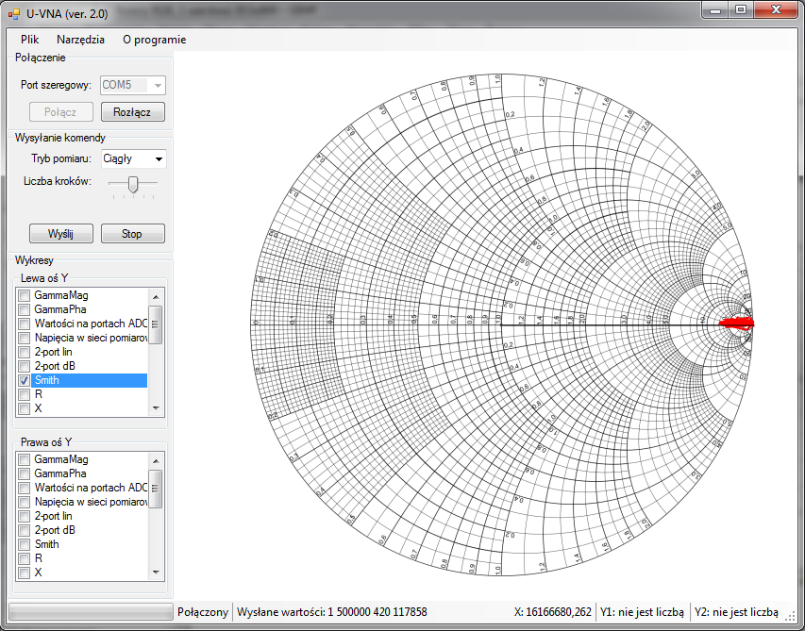Click the Rozłącz button
Viewport: 805px width, 631px height.
(x=132, y=112)
